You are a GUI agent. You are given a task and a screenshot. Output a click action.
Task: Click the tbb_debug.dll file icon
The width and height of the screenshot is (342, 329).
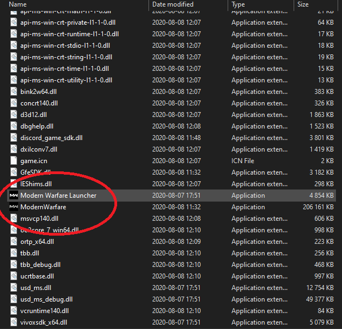pos(14,265)
